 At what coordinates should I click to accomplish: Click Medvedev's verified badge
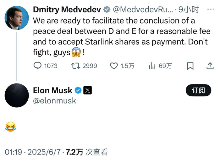107,10
